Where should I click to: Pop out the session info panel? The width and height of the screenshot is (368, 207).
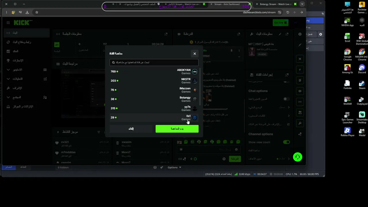166,34
